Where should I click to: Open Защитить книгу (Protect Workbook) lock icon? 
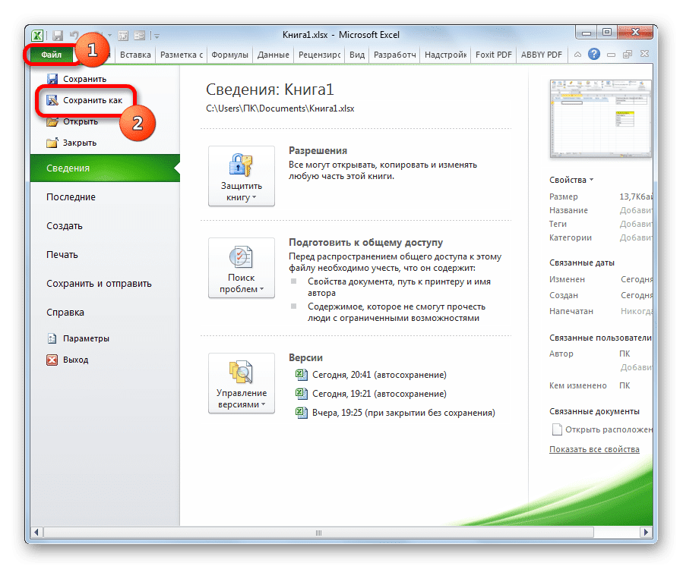[241, 165]
